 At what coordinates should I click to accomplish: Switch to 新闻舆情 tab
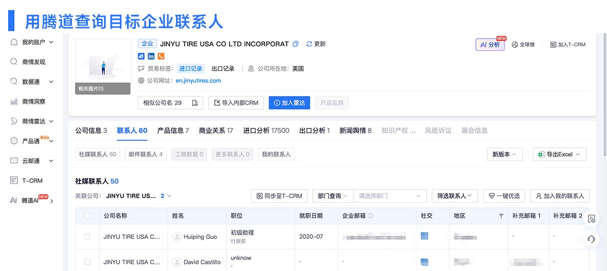356,131
